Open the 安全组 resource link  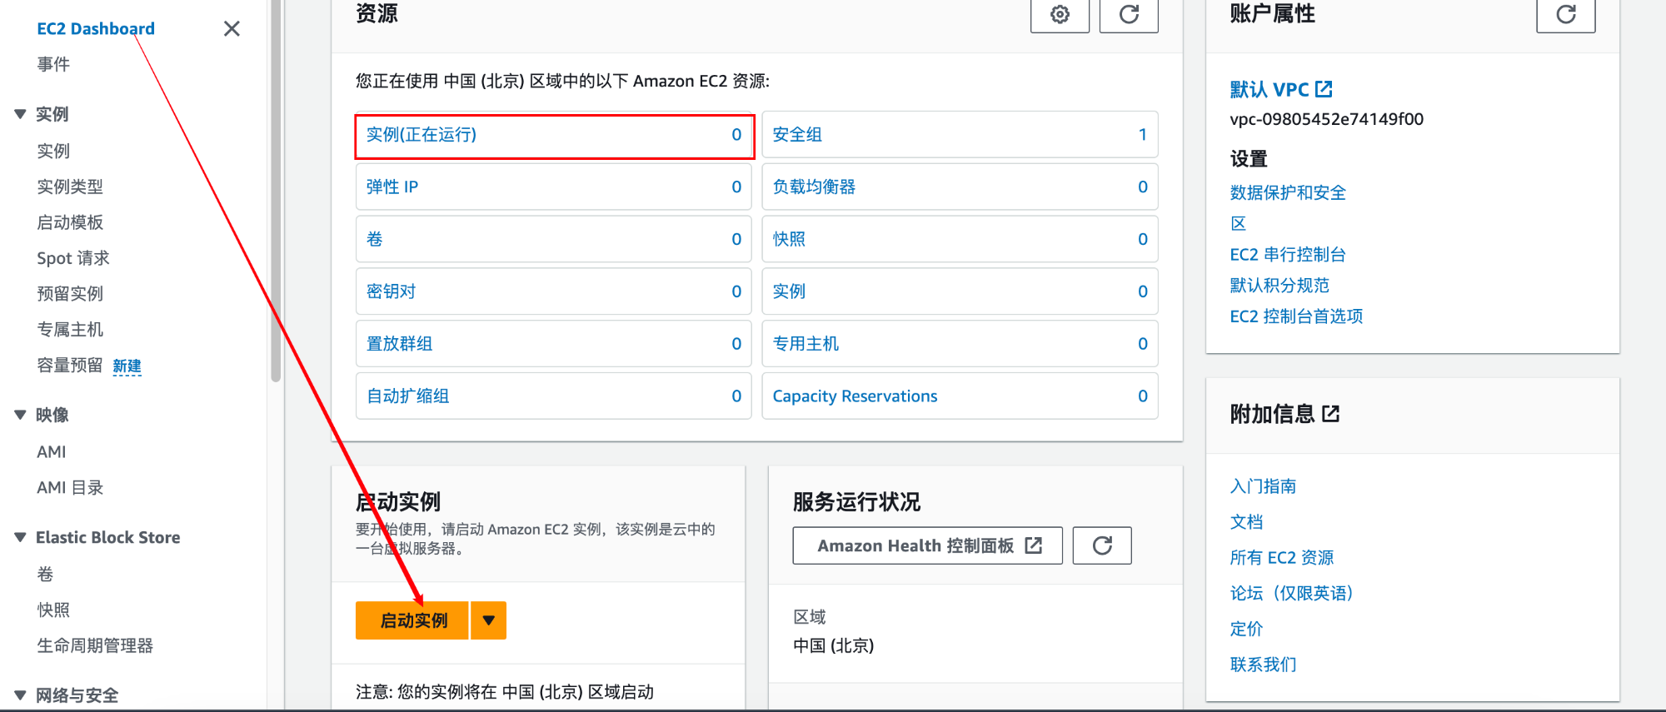coord(797,135)
